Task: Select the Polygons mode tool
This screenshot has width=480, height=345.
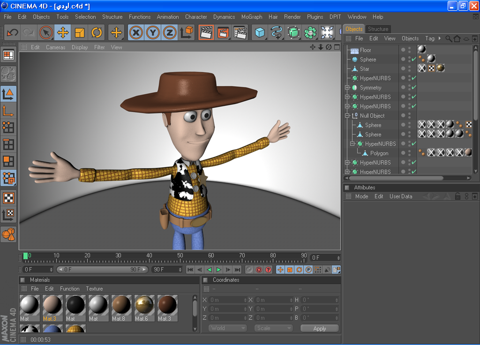Action: (x=8, y=161)
